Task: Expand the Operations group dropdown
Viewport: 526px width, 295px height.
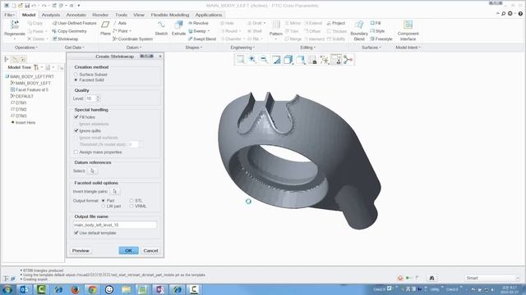Action: pos(26,48)
